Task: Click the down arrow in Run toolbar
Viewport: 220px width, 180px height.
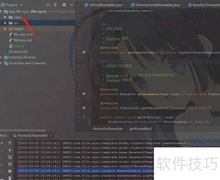Action: tap(10, 150)
